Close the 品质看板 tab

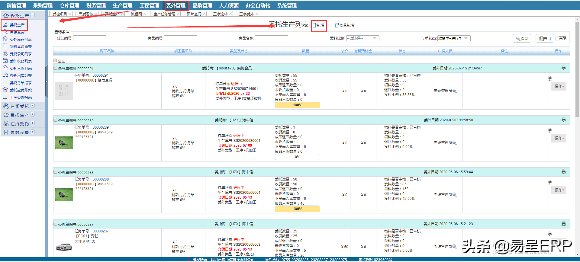click(96, 14)
